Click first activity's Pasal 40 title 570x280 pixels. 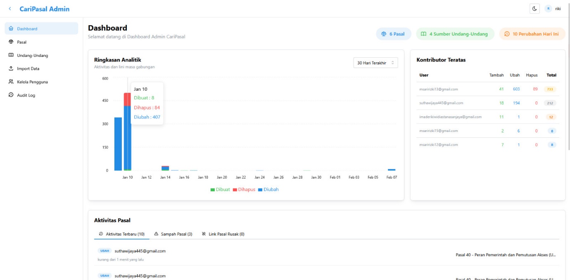(506, 255)
